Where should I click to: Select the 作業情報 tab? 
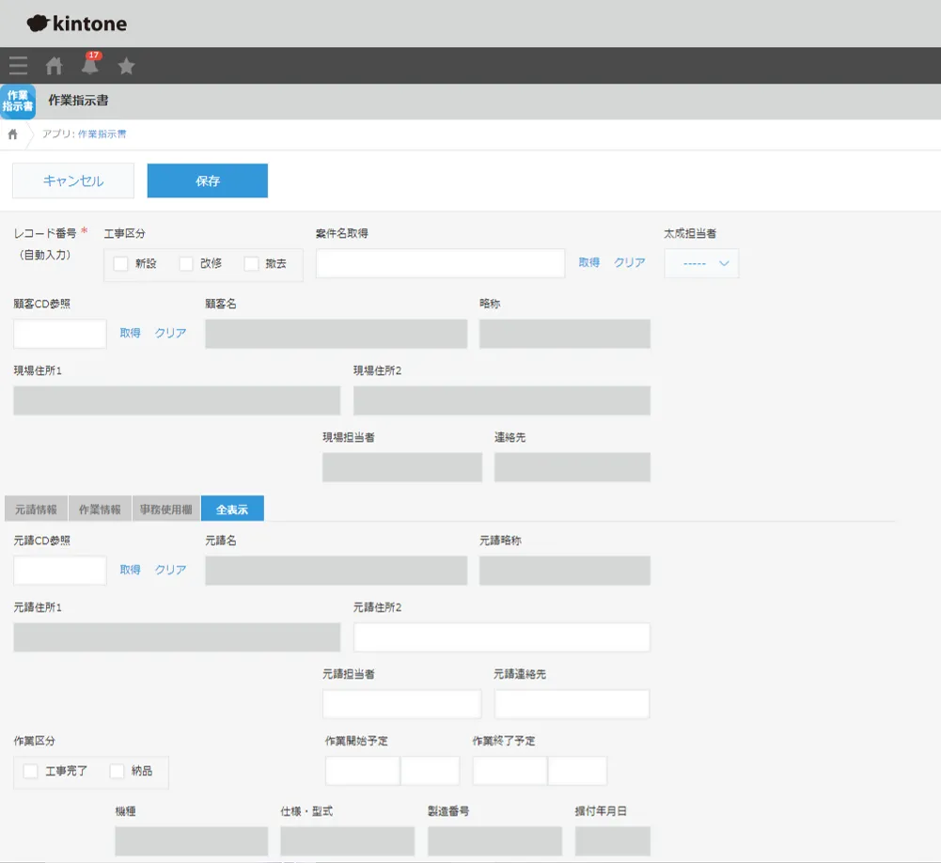100,510
